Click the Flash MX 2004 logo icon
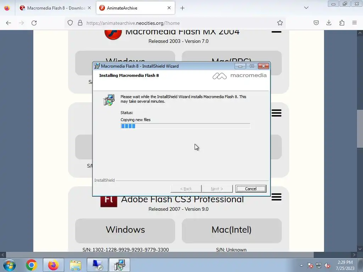The width and height of the screenshot is (363, 272). tap(113, 35)
